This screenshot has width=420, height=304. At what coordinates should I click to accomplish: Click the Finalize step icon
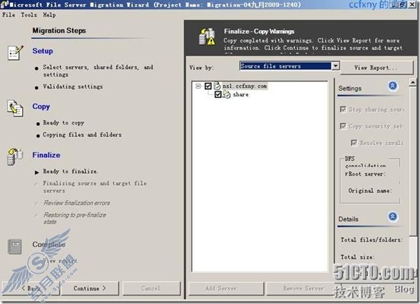(x=15, y=157)
